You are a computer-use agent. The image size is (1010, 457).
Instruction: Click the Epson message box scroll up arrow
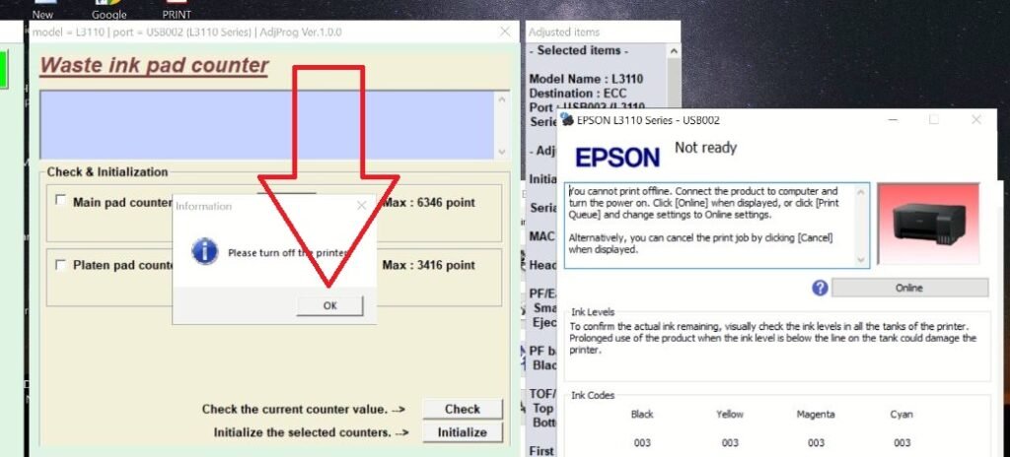tap(861, 191)
